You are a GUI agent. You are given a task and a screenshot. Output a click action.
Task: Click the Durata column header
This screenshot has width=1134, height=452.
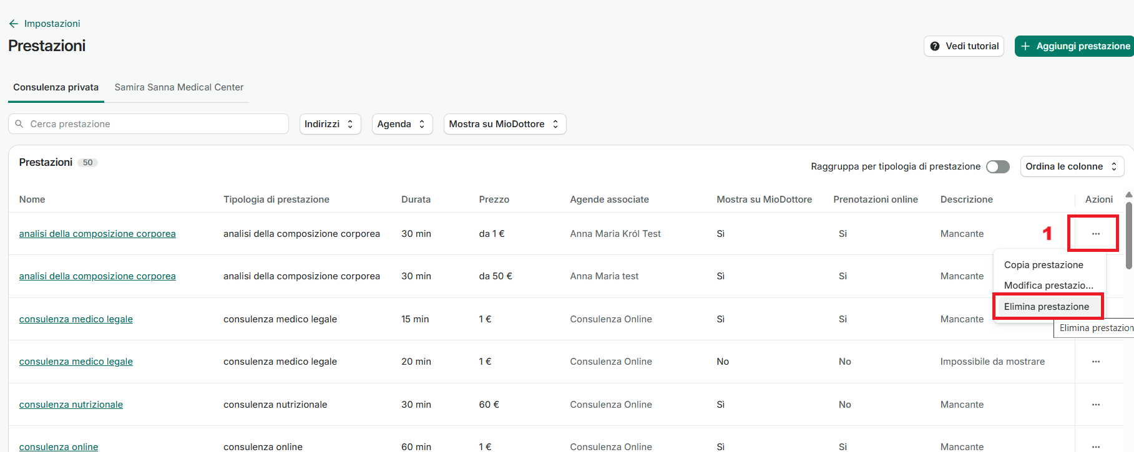tap(416, 200)
